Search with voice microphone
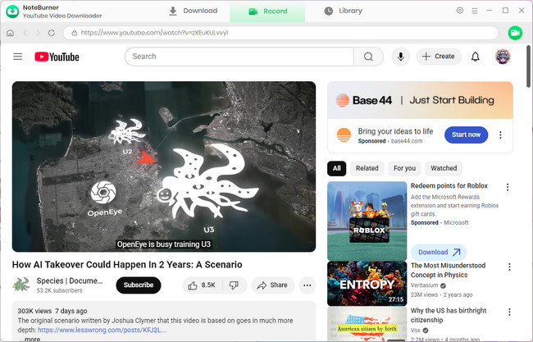533x342 pixels. tap(401, 57)
